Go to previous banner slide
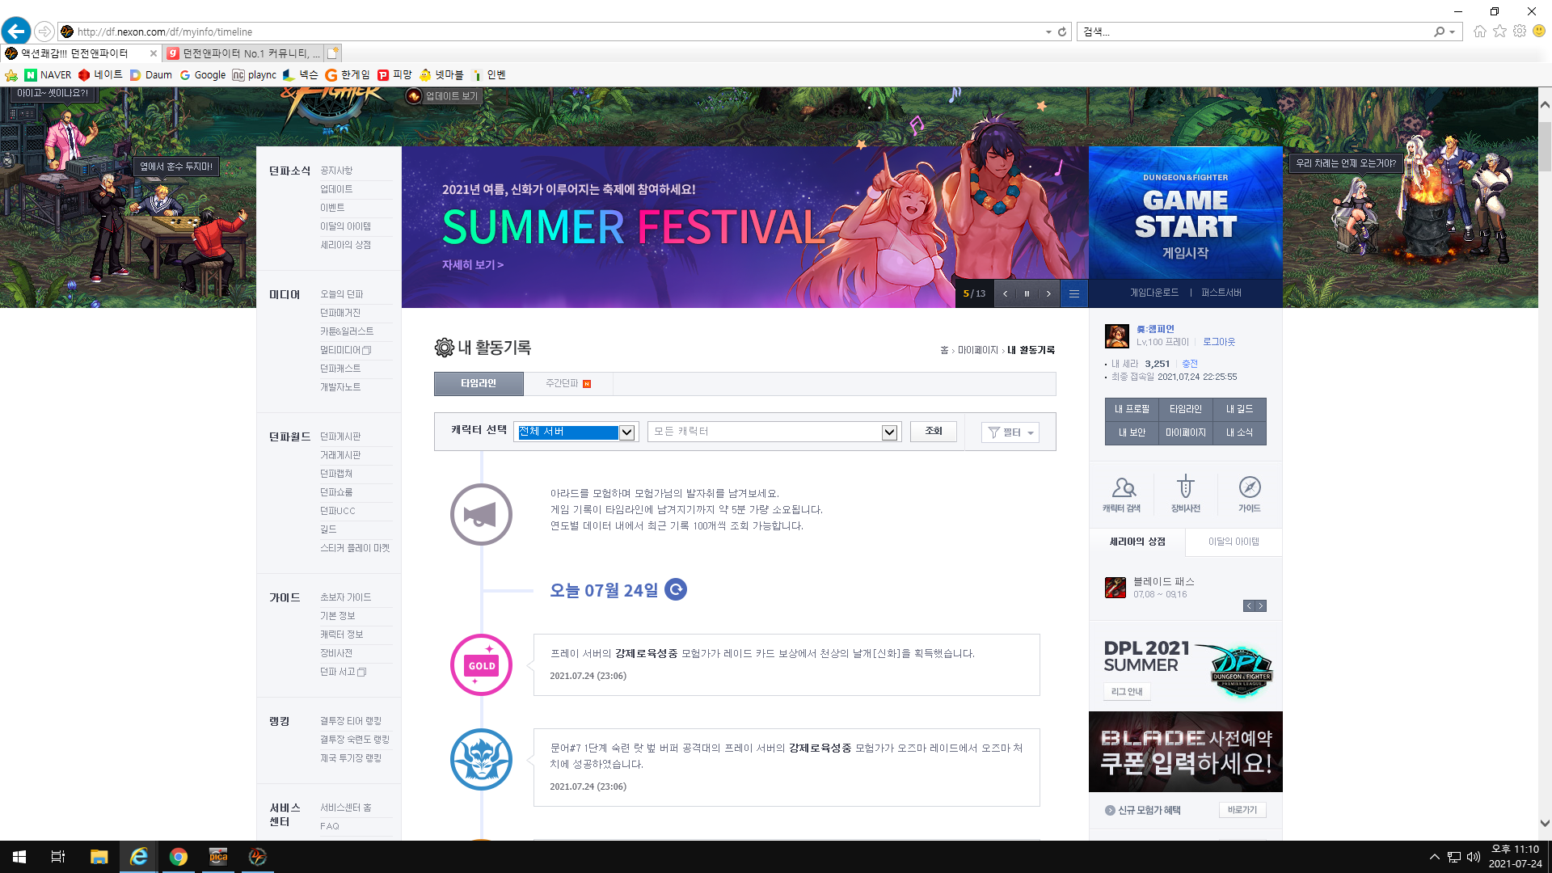Screen dimensions: 1552x873 point(1005,293)
